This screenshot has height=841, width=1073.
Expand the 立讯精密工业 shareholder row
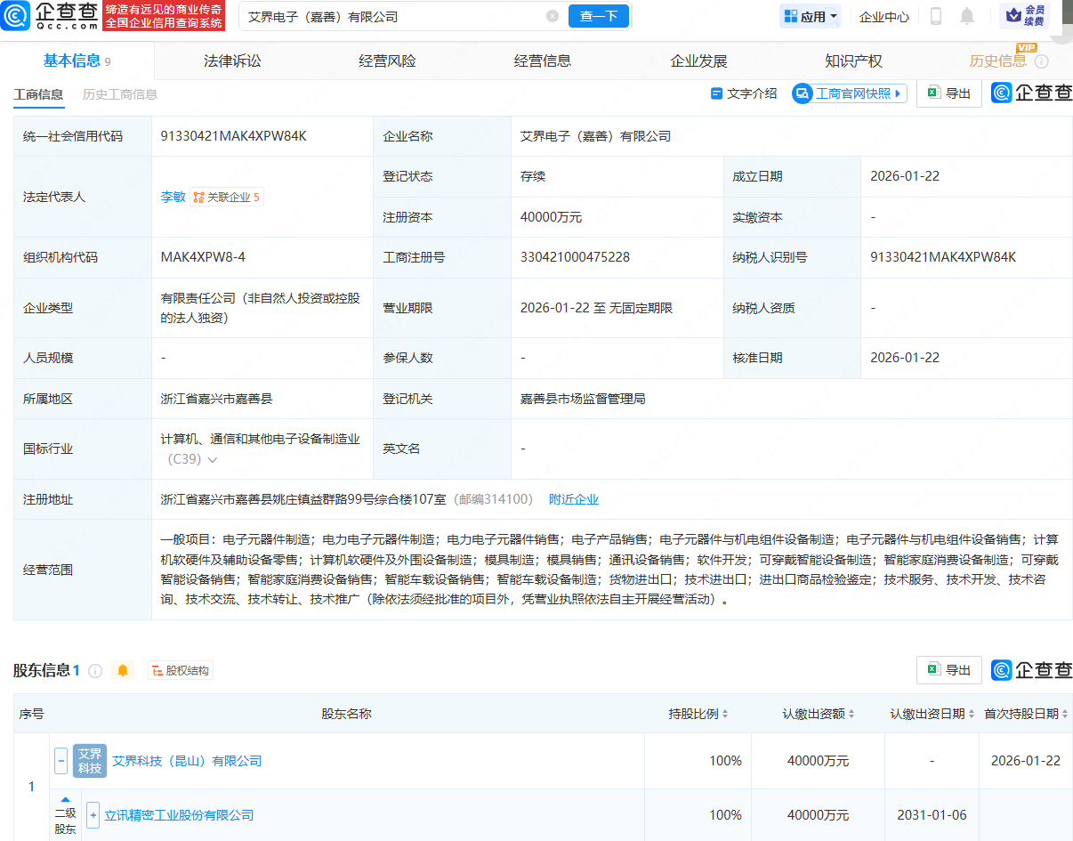[x=93, y=815]
